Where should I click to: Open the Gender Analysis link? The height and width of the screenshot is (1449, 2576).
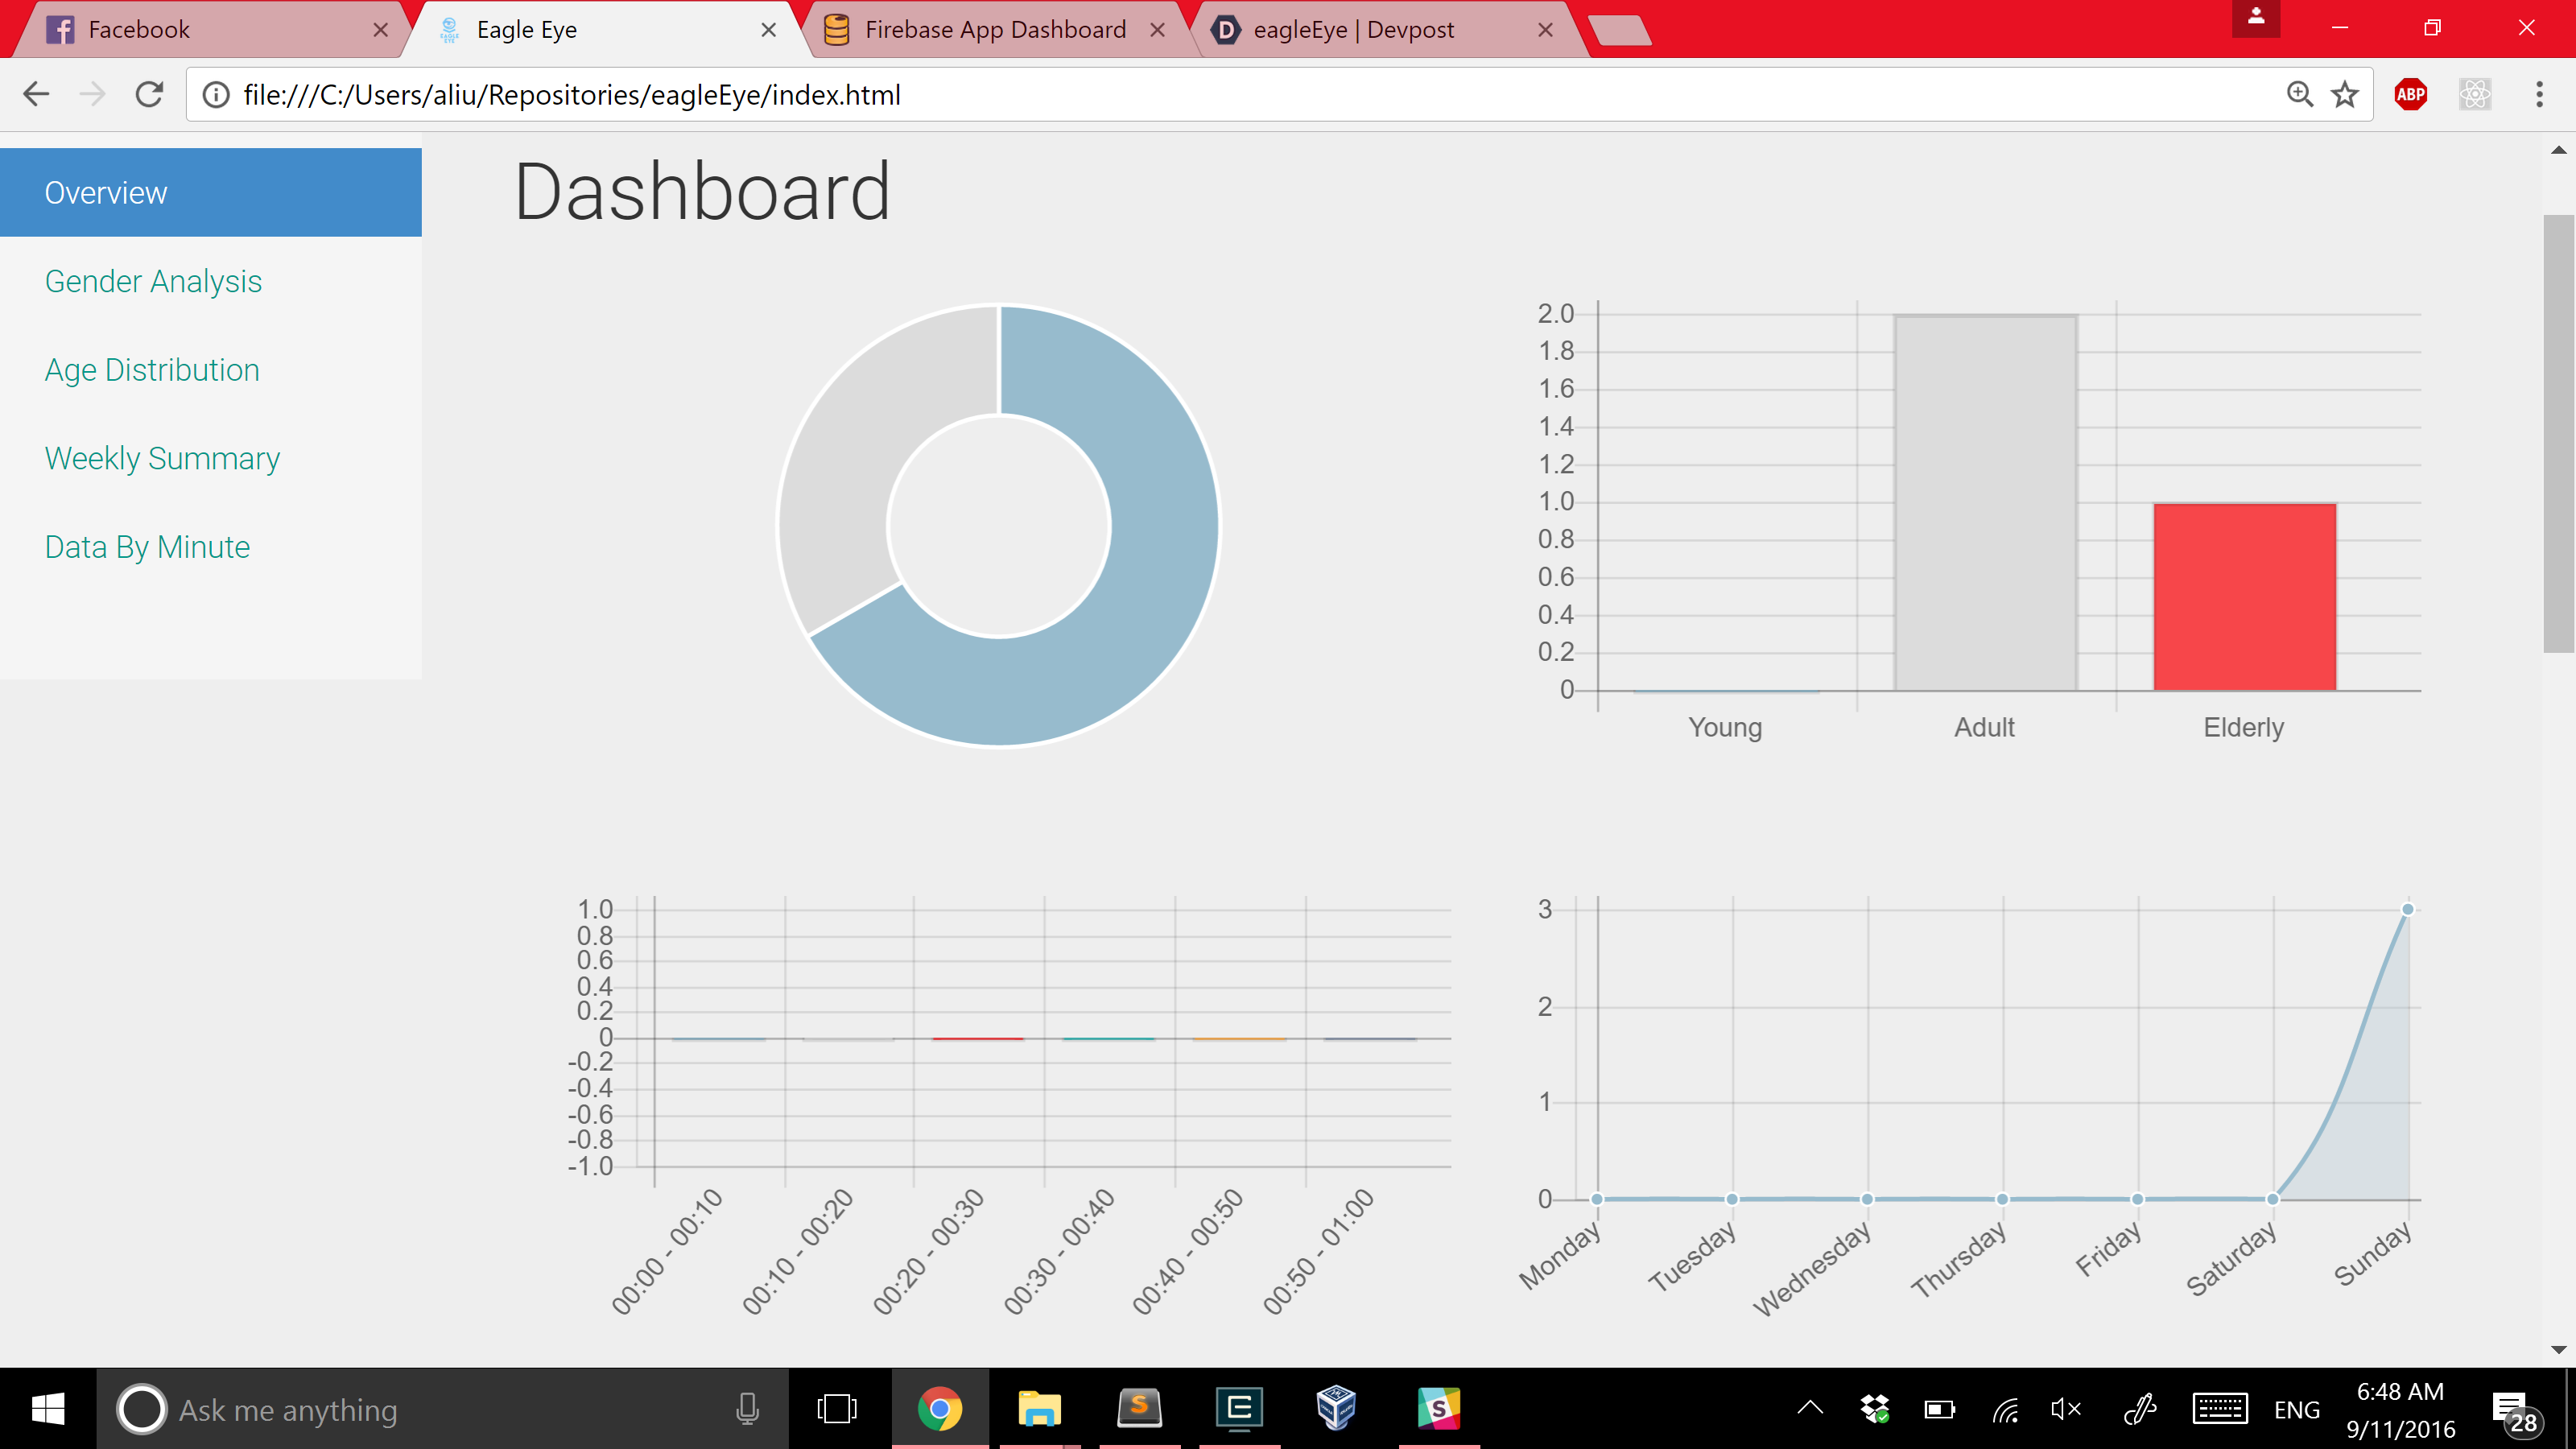point(153,281)
